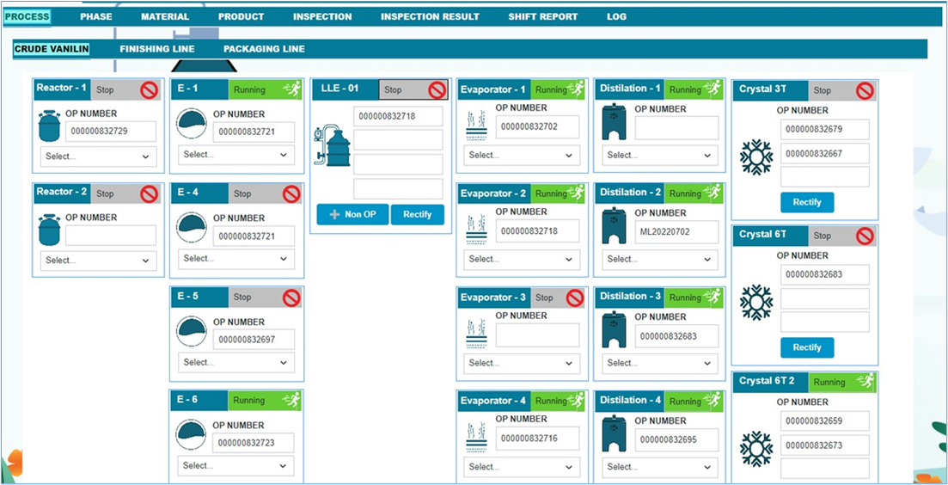The image size is (948, 485).
Task: Click the Evaporator - 1 steam icon
Action: click(477, 126)
